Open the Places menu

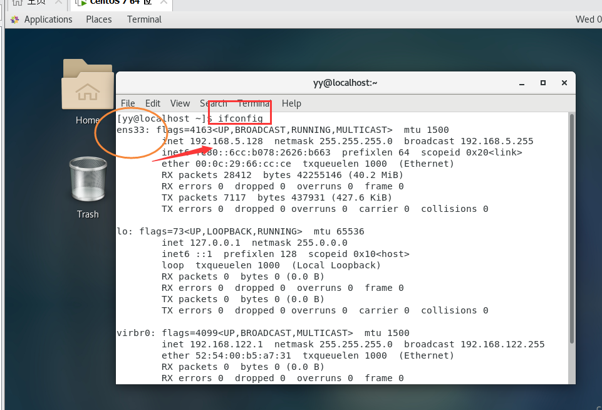point(99,19)
